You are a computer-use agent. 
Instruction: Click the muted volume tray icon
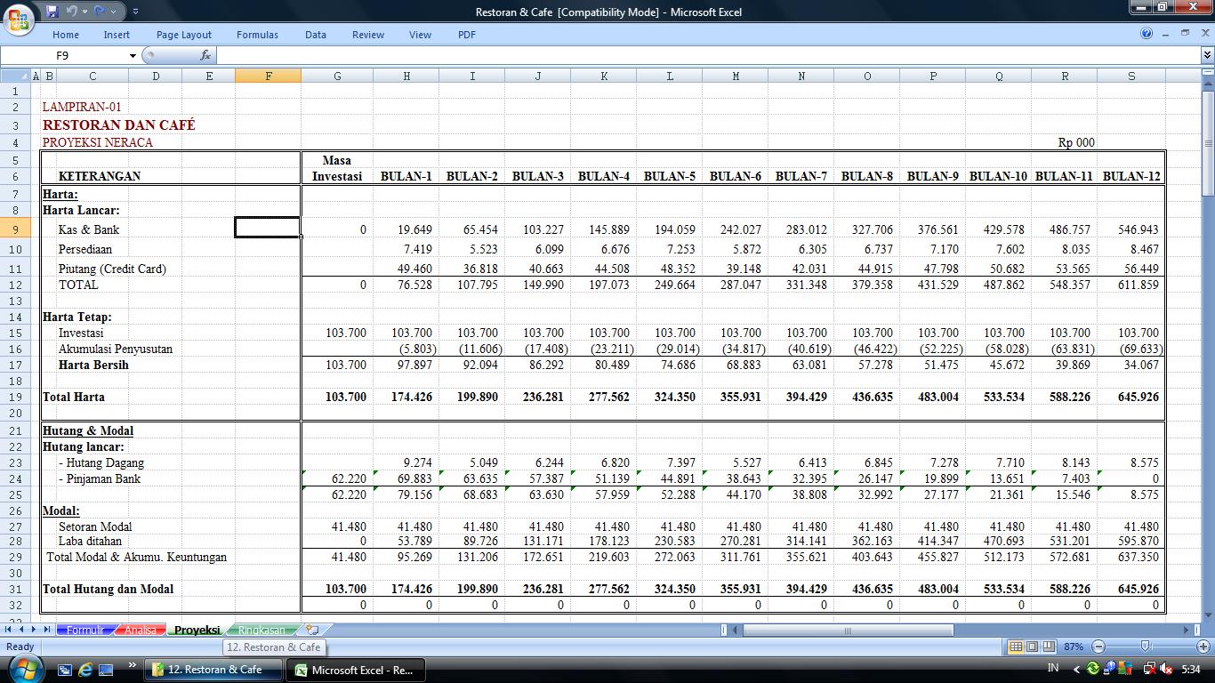[x=1166, y=668]
